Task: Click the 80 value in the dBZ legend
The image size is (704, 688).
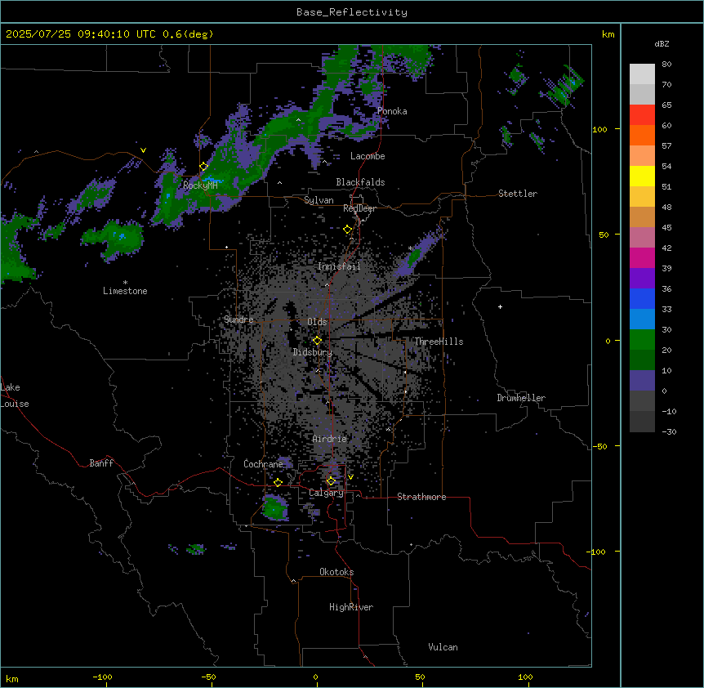Action: click(666, 65)
